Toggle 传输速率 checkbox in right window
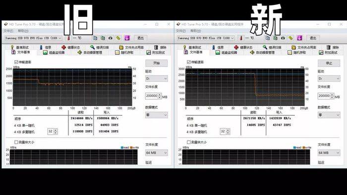Screen dimensions: 347x195 click(x=188, y=62)
